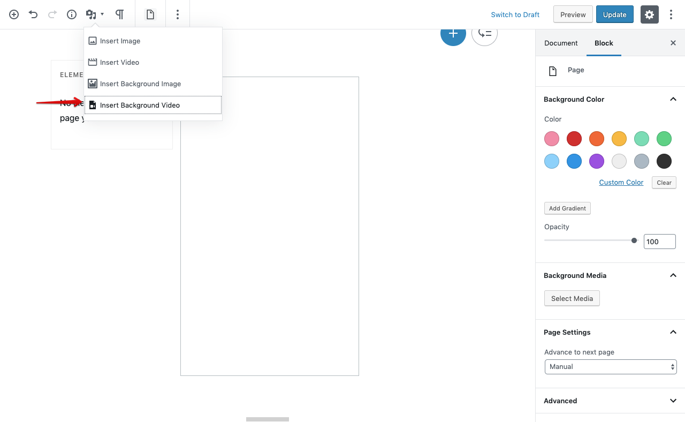This screenshot has height=422, width=685.
Task: Collapse the Background Media section
Action: (673, 275)
